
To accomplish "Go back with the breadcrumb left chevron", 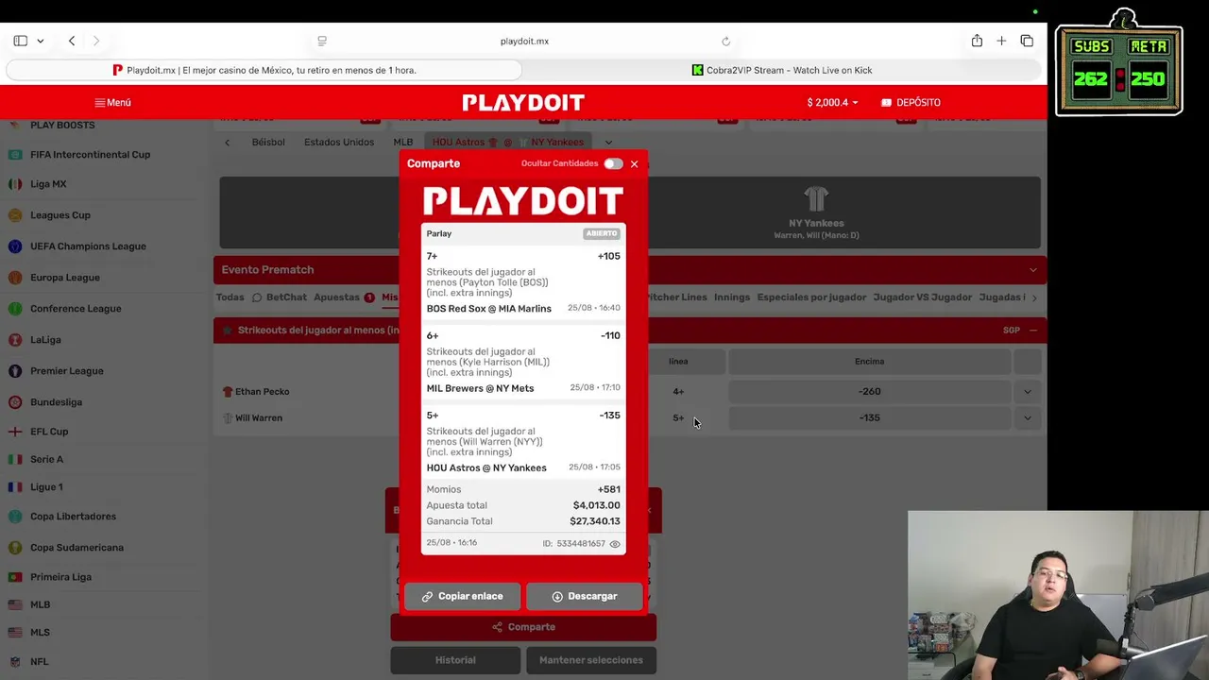I will pyautogui.click(x=227, y=143).
